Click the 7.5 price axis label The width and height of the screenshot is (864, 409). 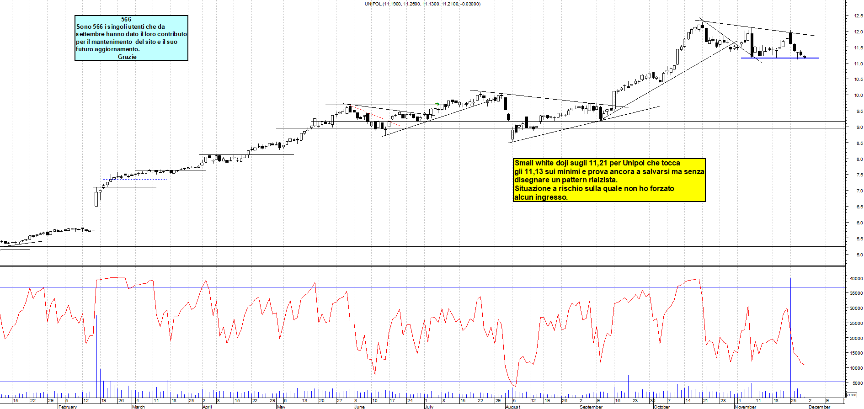coord(859,175)
